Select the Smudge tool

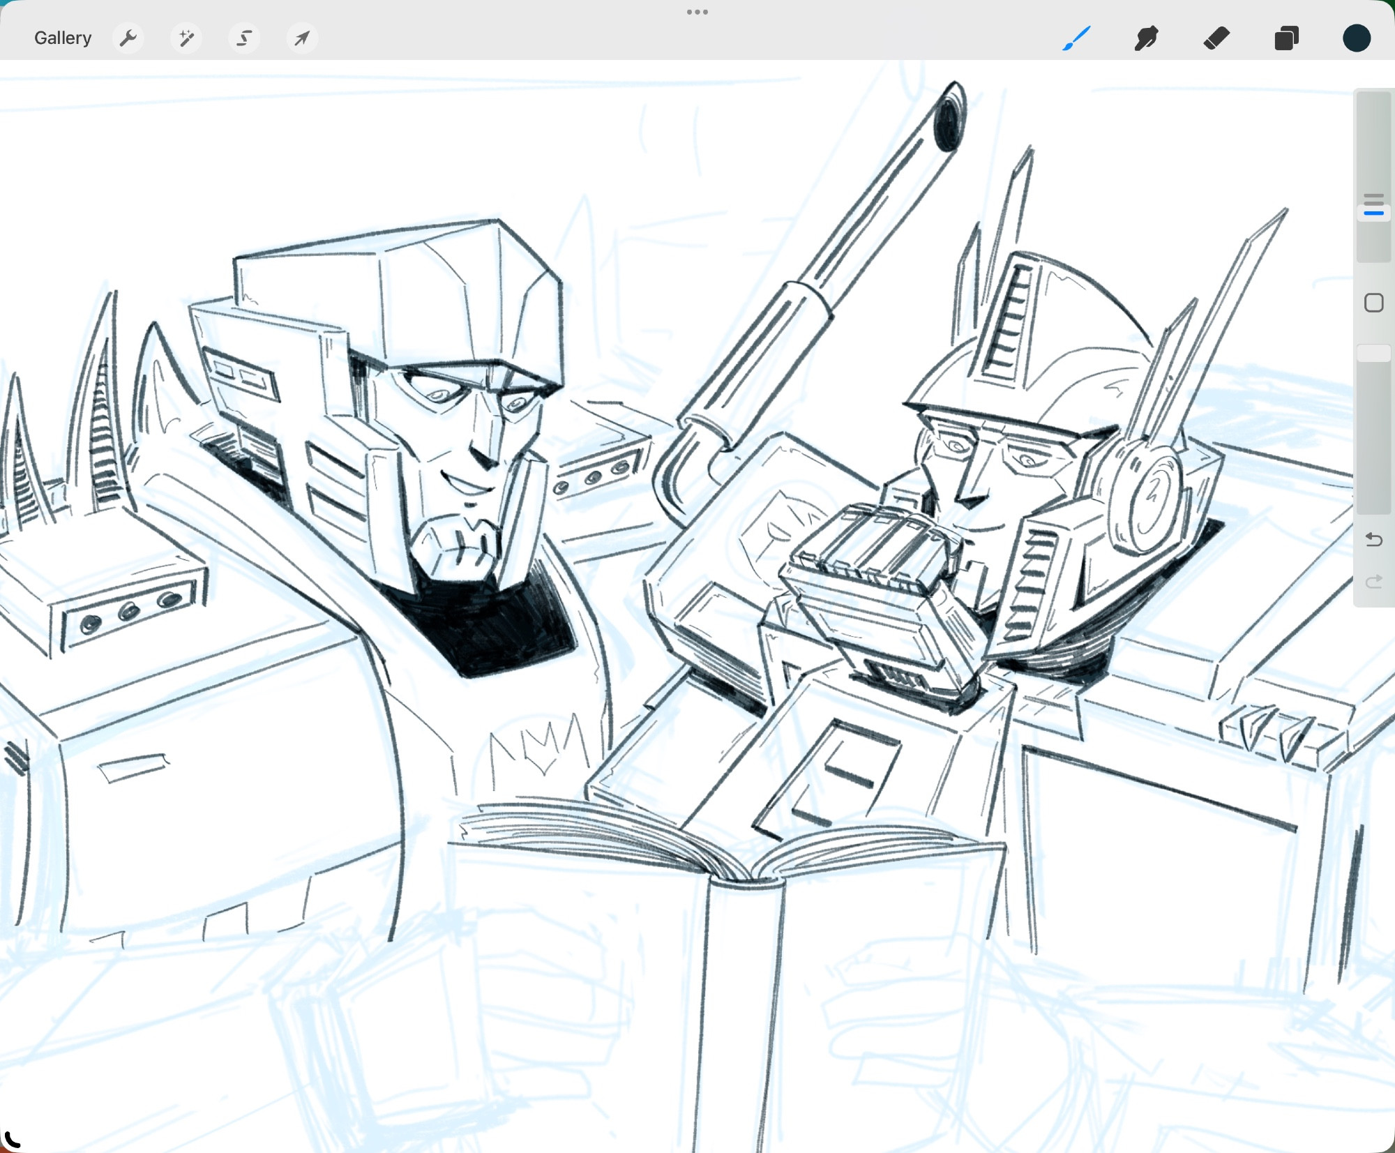click(x=1146, y=38)
